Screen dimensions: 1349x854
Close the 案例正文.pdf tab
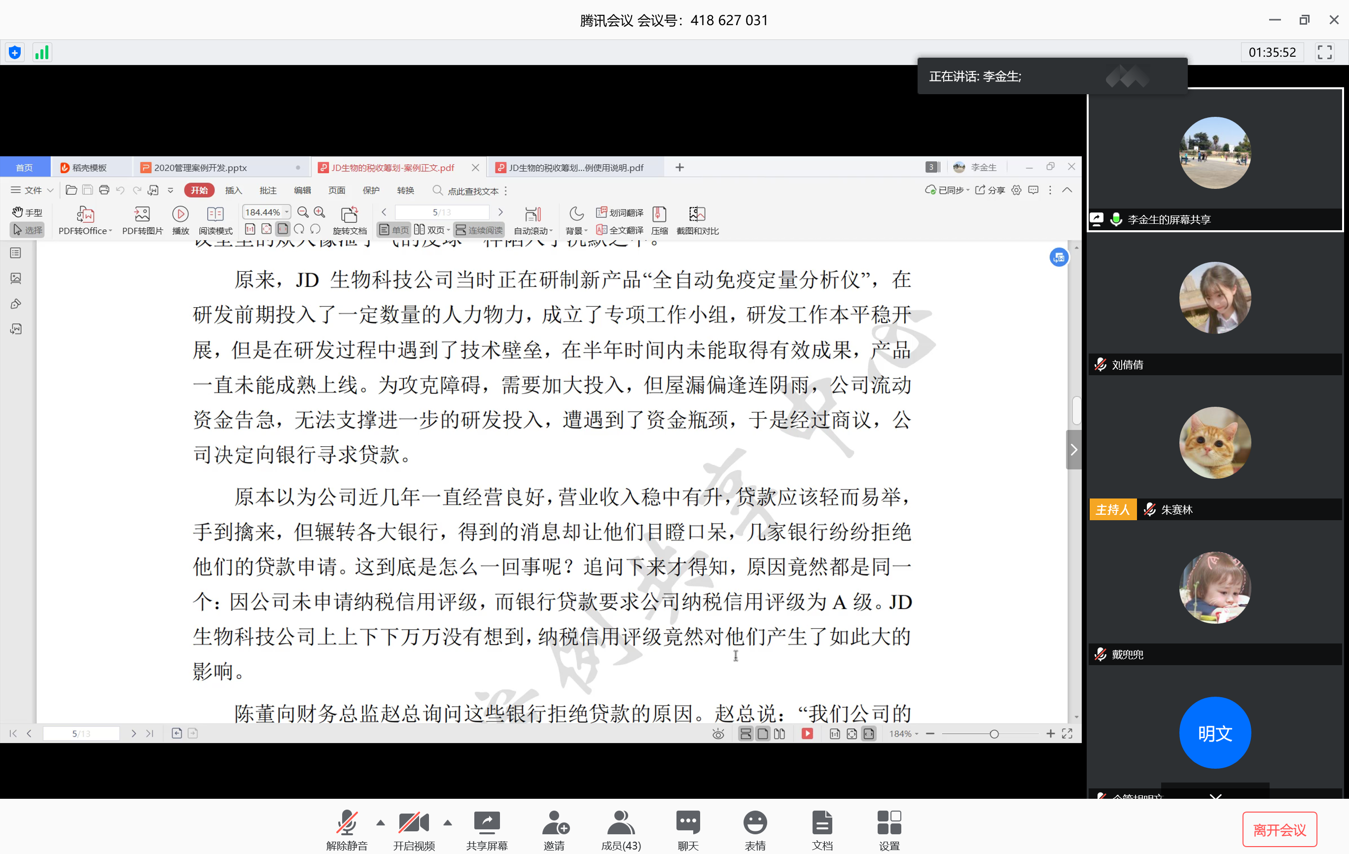click(475, 168)
